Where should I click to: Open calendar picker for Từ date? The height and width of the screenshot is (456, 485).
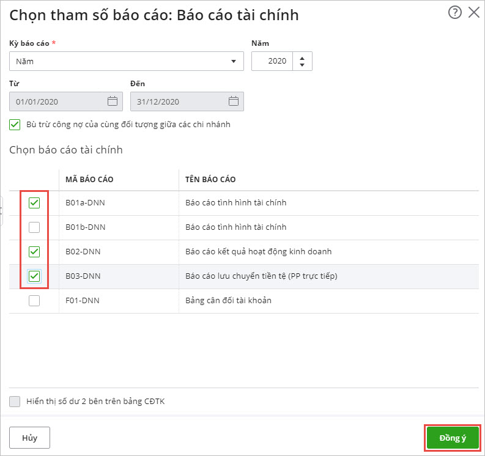pos(112,101)
